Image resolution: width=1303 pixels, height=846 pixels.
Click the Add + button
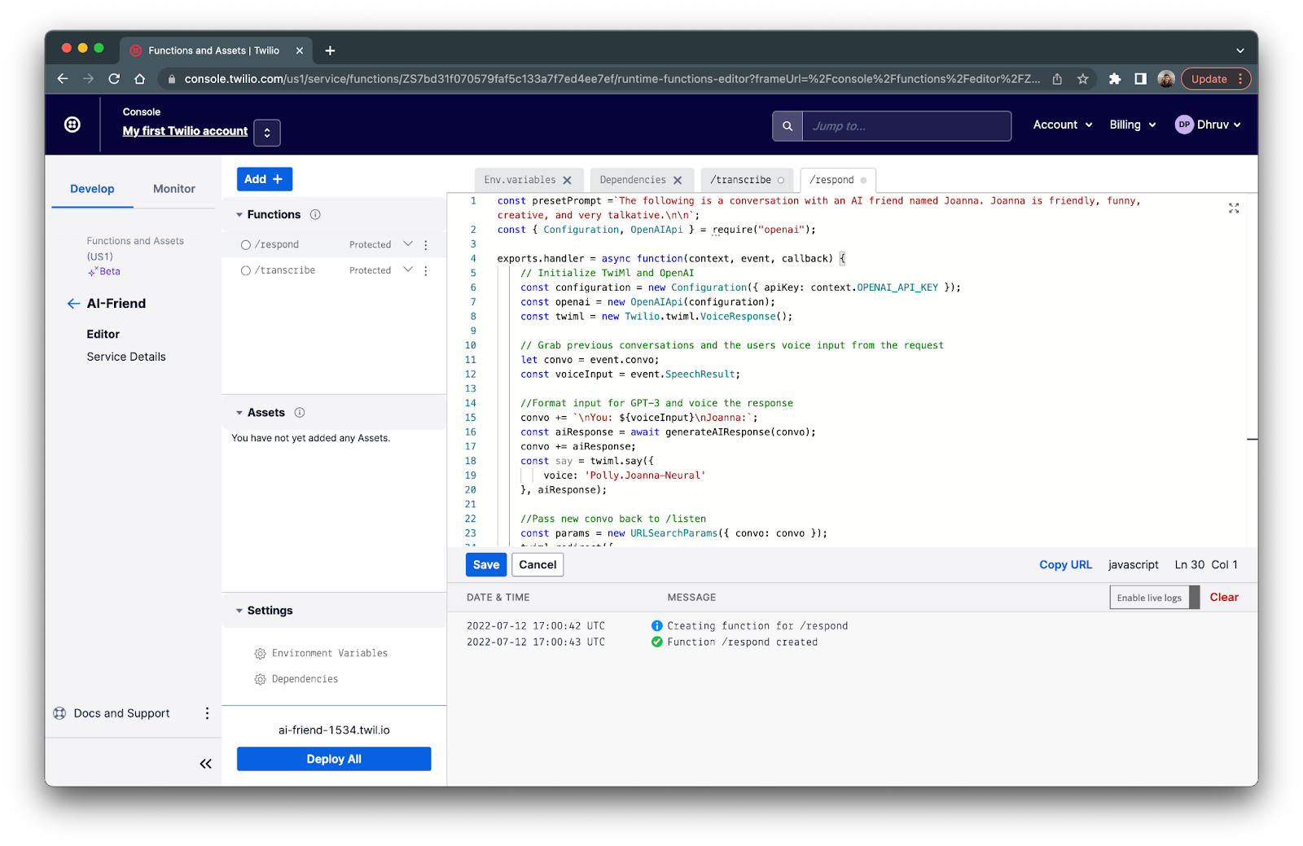(x=265, y=179)
